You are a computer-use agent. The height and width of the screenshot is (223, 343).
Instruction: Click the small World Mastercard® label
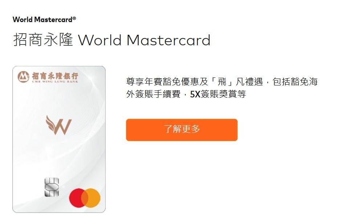[44, 20]
